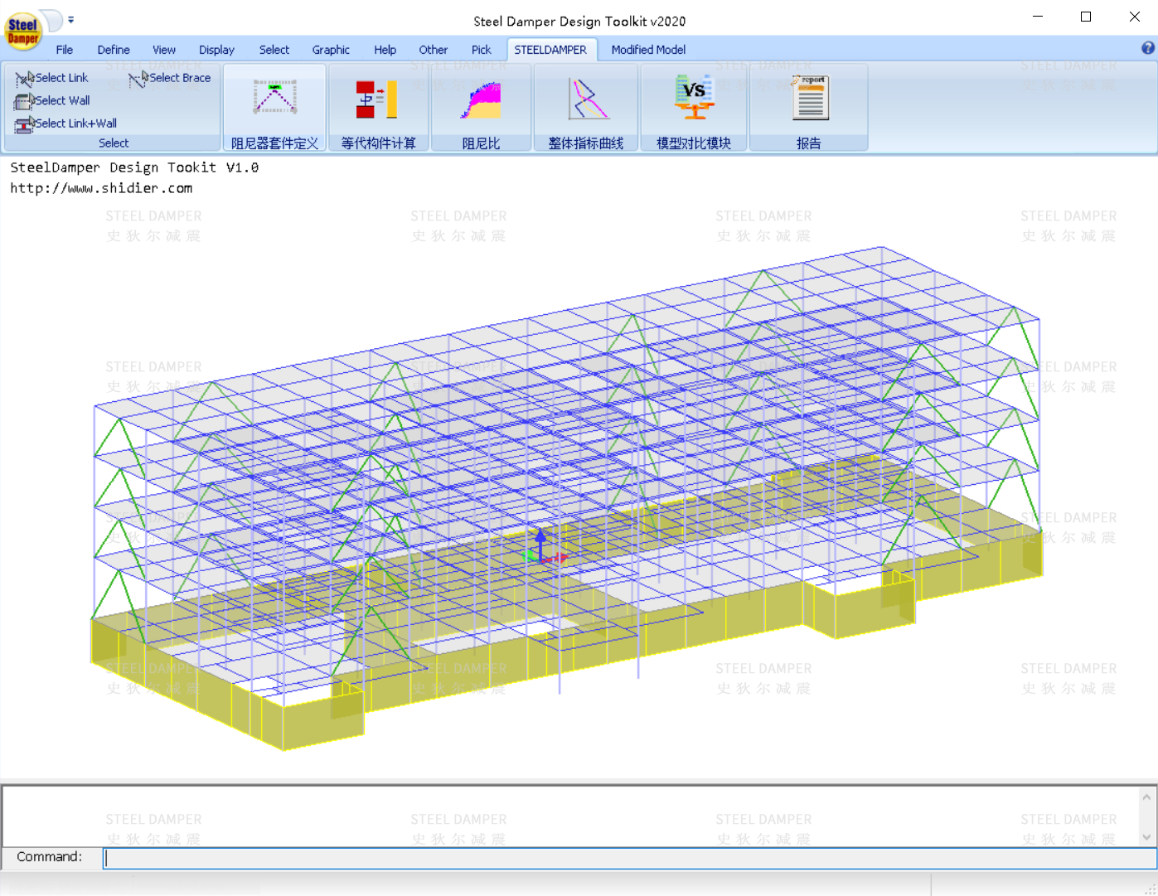
Task: Click the Select Link tool
Action: point(52,78)
